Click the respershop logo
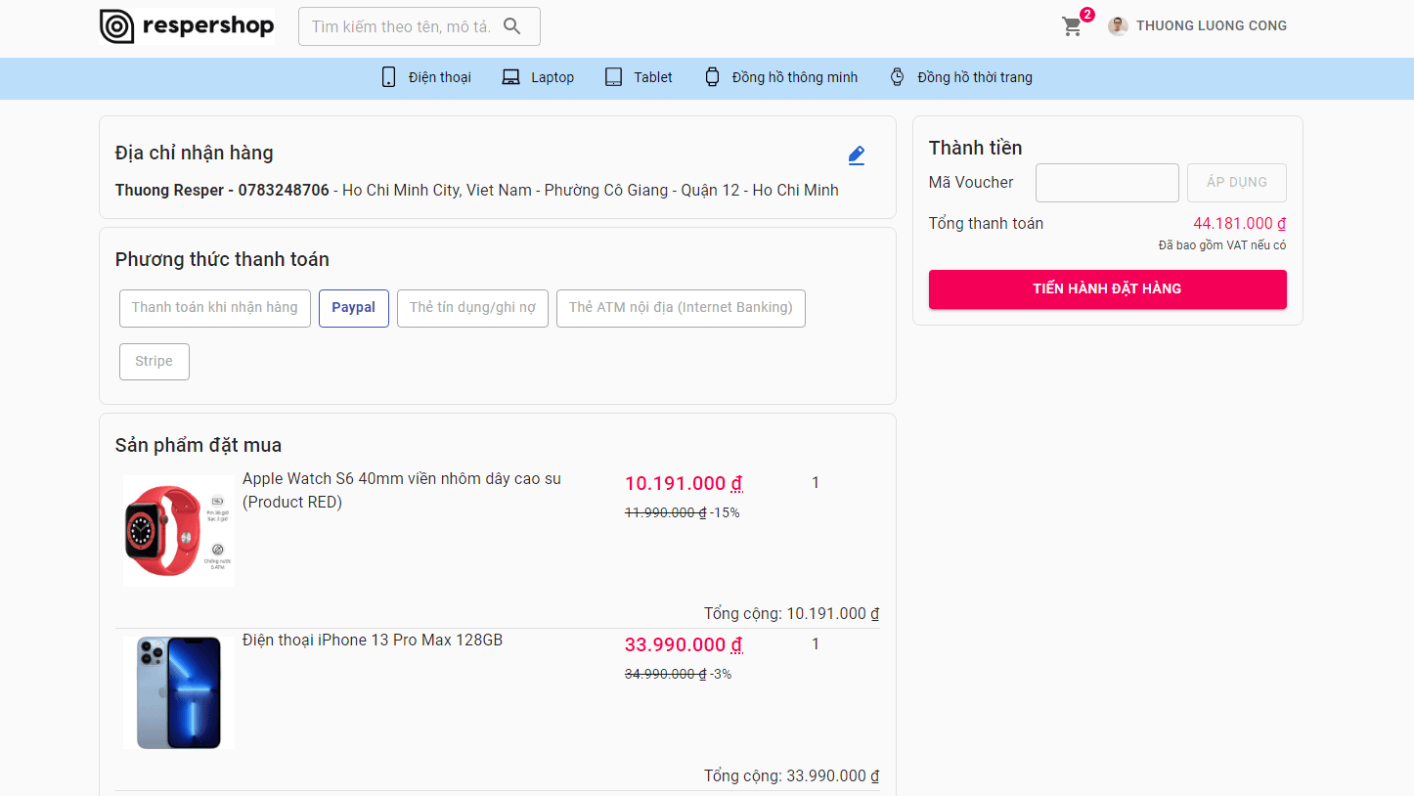 [187, 26]
